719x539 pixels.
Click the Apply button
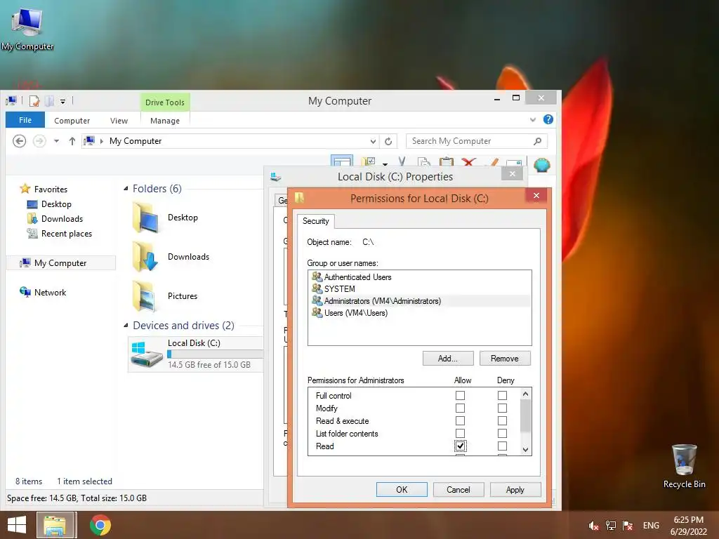click(x=515, y=489)
